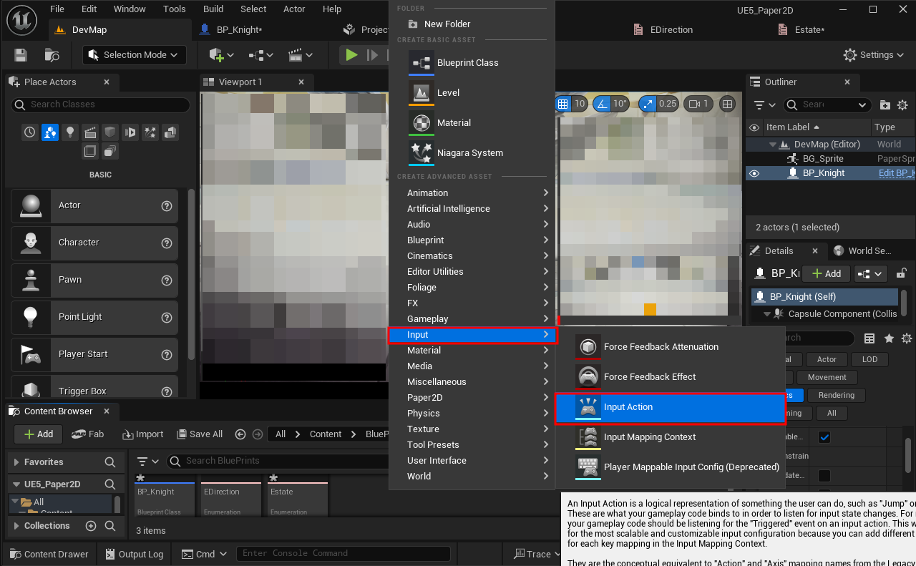Click the skip-frame play button in the toolbar
Screen dimensions: 916x566
pos(372,55)
